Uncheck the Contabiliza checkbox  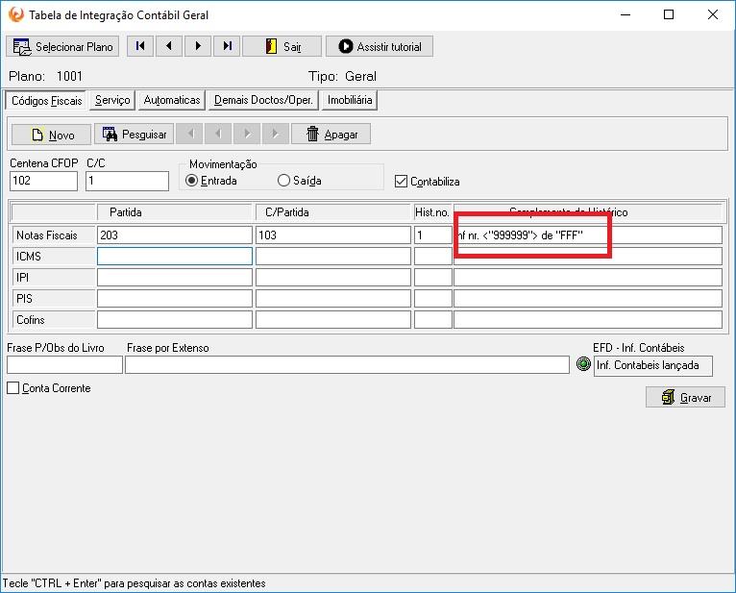(402, 181)
